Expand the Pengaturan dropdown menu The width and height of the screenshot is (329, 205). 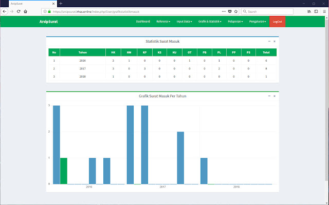[x=258, y=22]
